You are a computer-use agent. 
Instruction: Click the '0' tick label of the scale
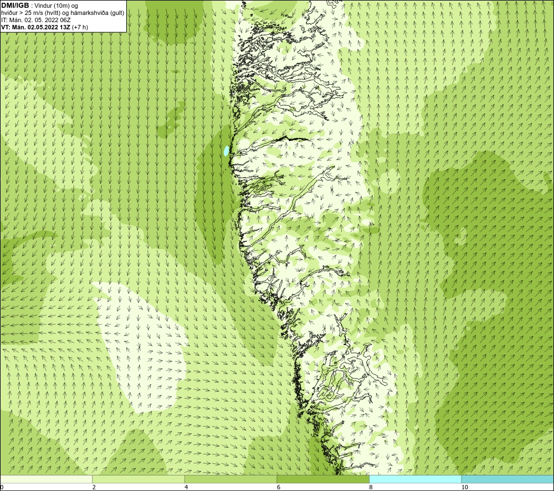pos(2,487)
